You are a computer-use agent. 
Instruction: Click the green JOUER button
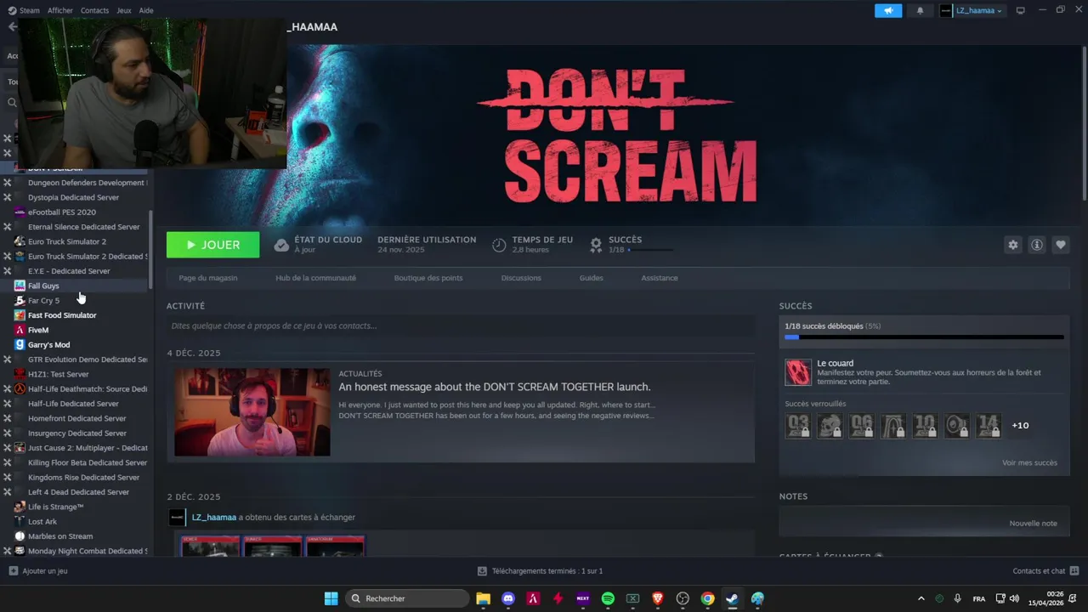[212, 245]
